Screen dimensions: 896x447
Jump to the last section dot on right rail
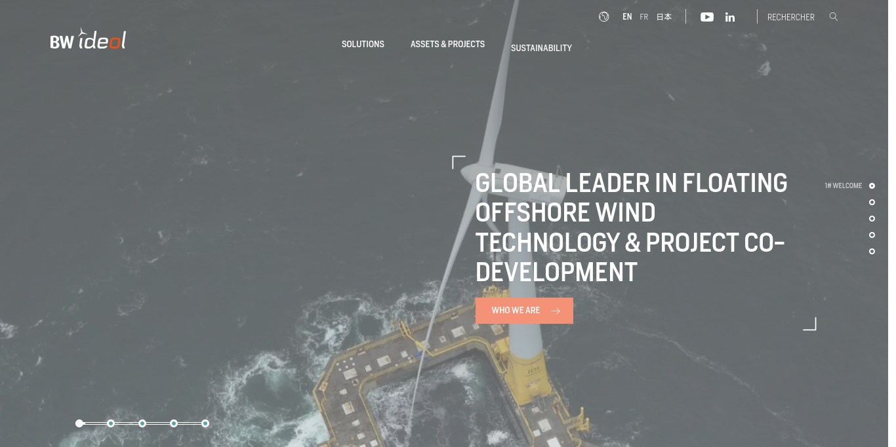click(872, 252)
